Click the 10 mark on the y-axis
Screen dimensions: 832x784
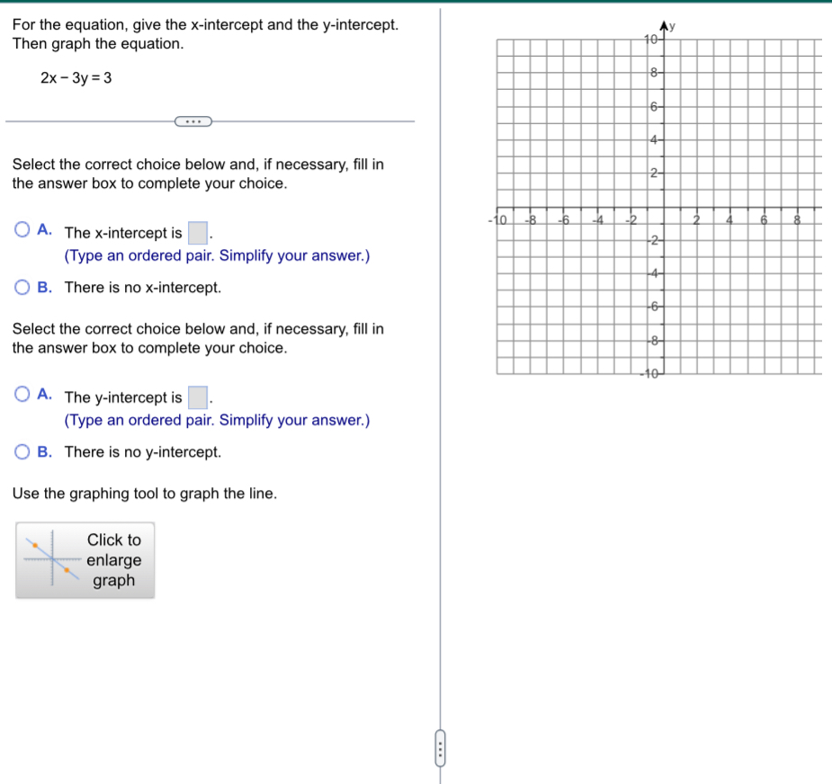(651, 38)
